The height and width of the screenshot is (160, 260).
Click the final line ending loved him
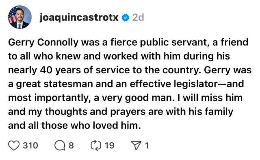pos(74,125)
